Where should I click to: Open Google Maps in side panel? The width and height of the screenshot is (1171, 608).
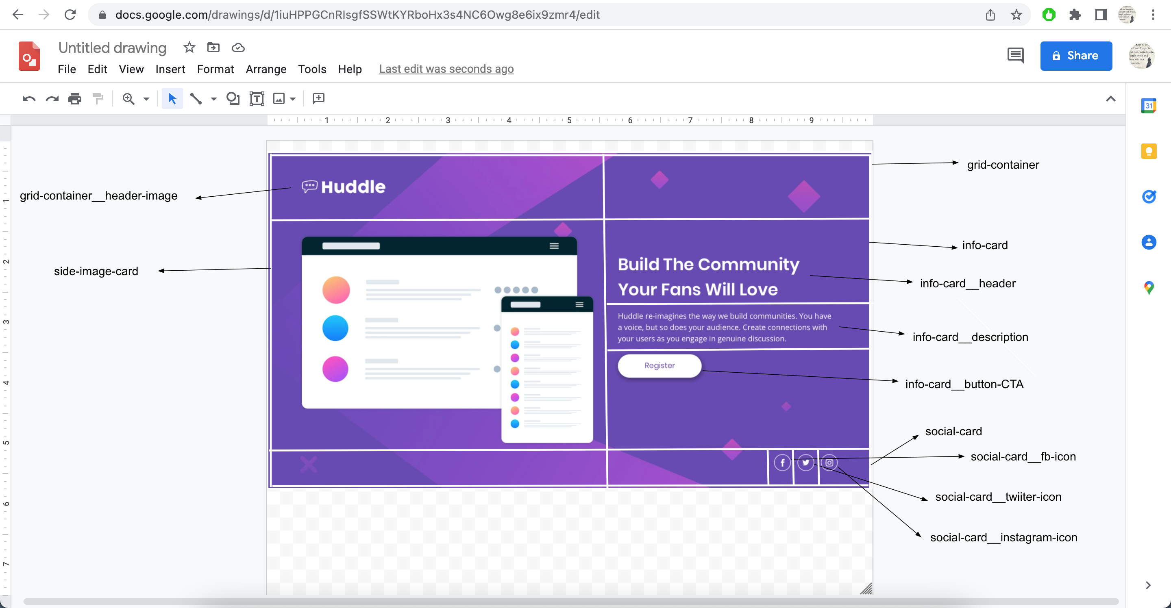click(1149, 288)
